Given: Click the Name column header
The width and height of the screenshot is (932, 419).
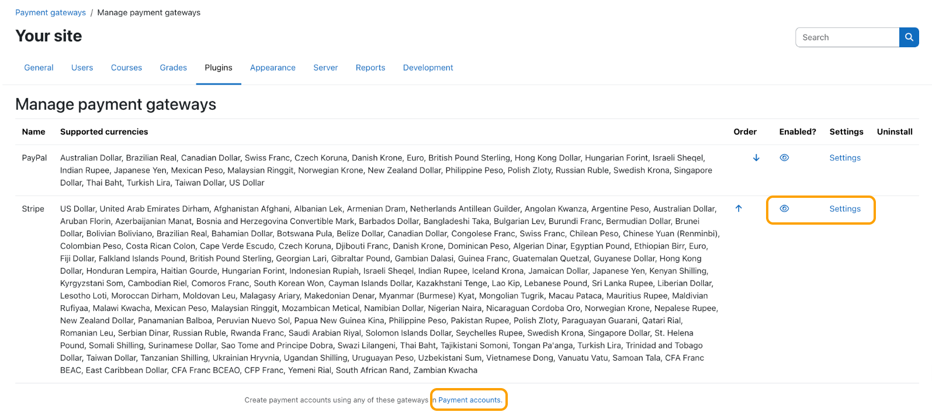Looking at the screenshot, I should pyautogui.click(x=33, y=131).
